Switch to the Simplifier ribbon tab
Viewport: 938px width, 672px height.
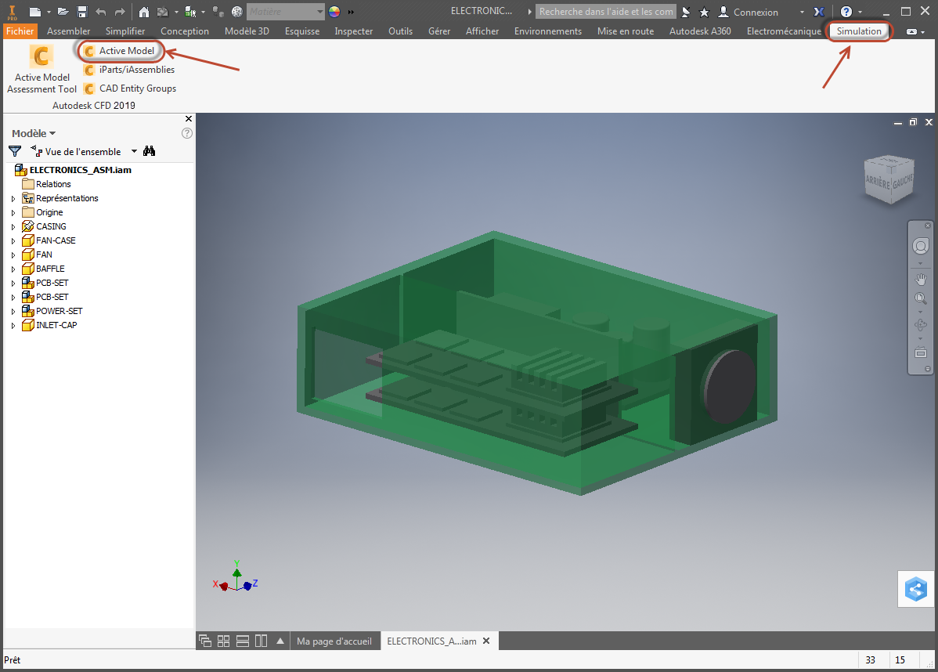(x=125, y=31)
